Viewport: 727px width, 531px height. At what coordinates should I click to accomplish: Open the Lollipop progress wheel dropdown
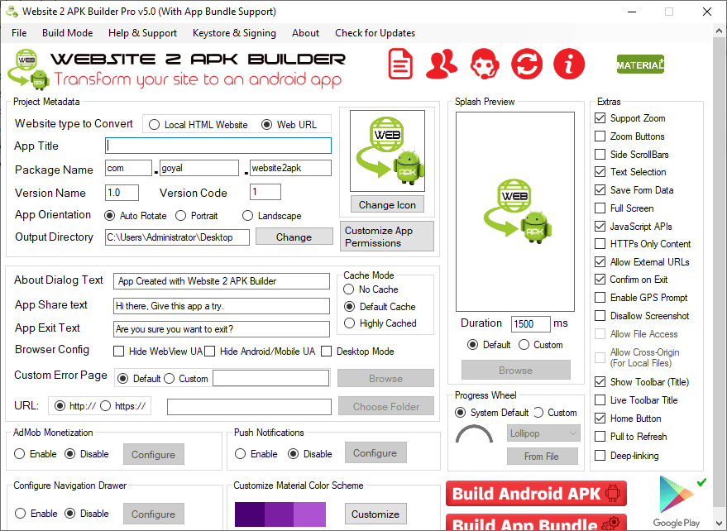coord(543,433)
